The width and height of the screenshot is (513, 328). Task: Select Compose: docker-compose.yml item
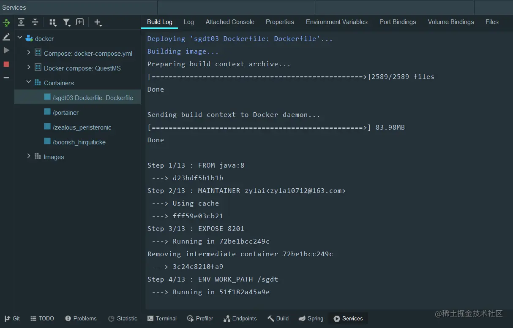pyautogui.click(x=88, y=54)
